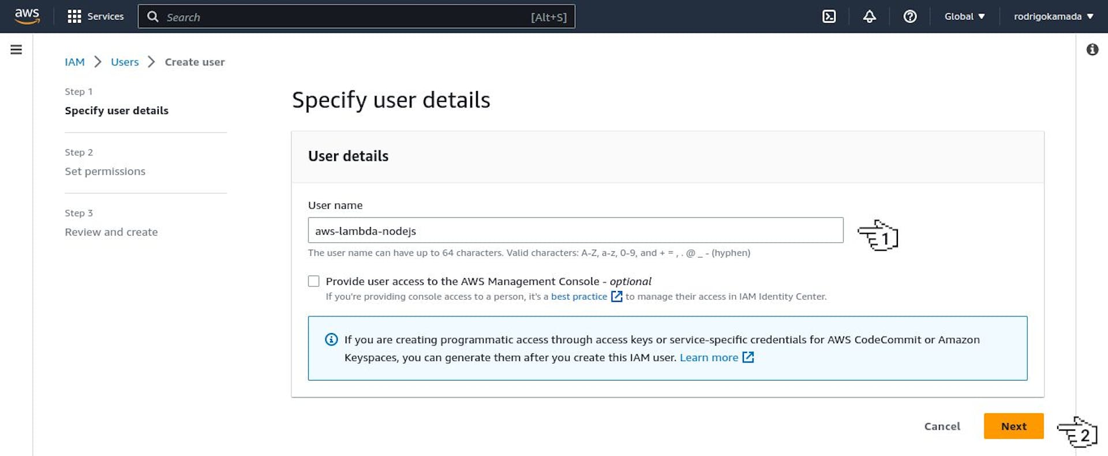Viewport: 1108px width, 456px height.
Task: Open the help question mark icon
Action: click(909, 16)
